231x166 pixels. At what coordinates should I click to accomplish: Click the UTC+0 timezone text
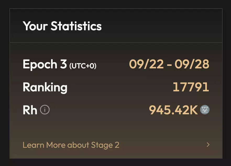click(x=83, y=66)
